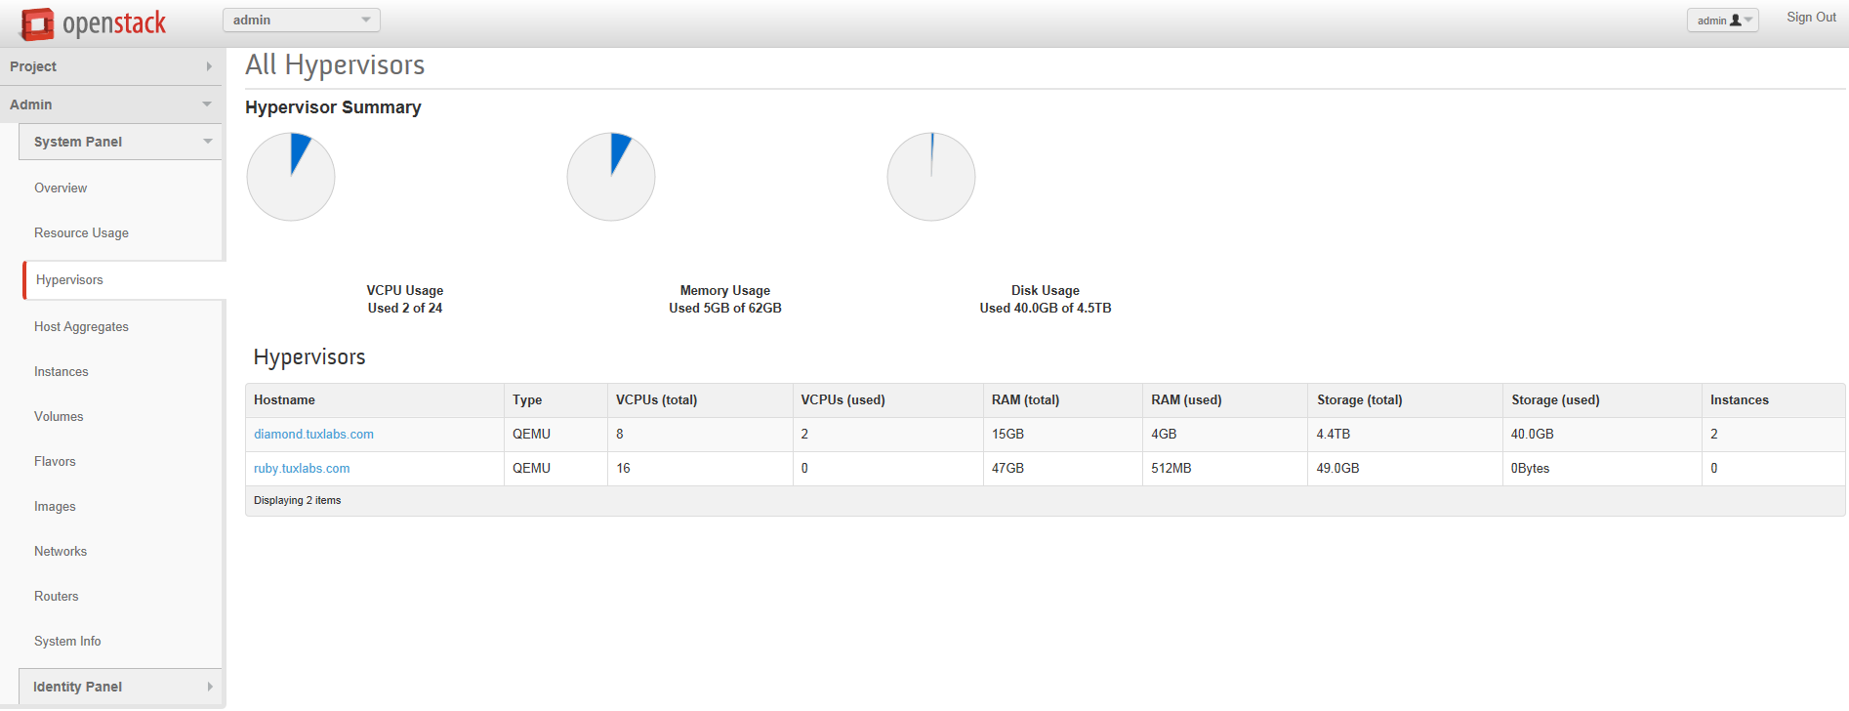Image resolution: width=1849 pixels, height=711 pixels.
Task: Go to Resource Usage
Action: click(x=81, y=233)
